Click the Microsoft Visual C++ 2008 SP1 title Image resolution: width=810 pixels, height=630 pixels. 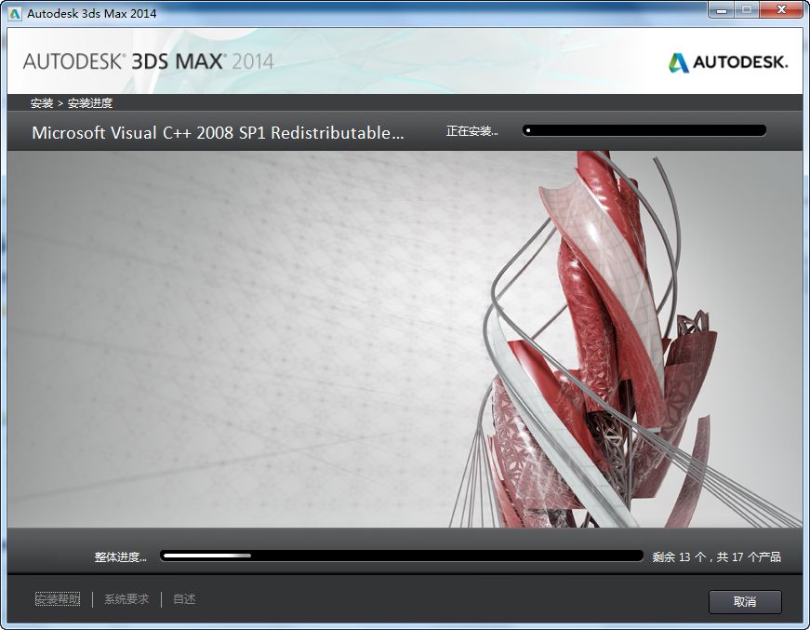tap(223, 132)
